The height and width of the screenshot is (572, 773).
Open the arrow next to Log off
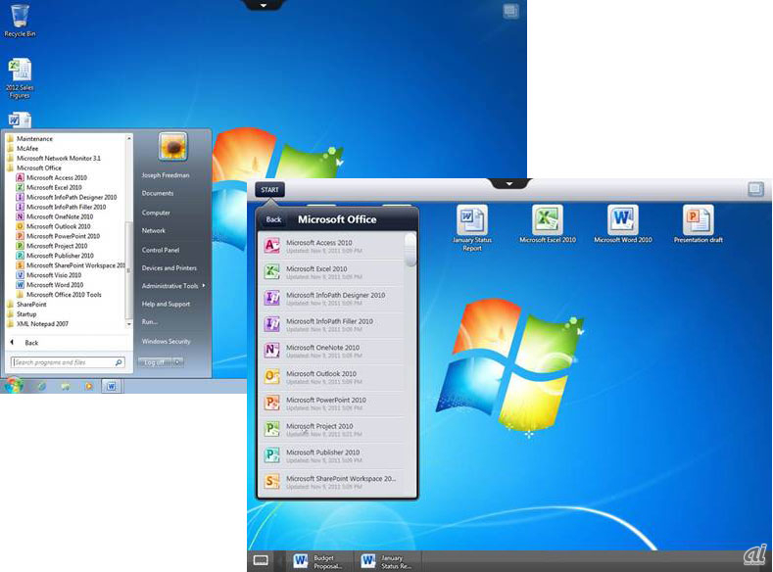click(x=177, y=362)
